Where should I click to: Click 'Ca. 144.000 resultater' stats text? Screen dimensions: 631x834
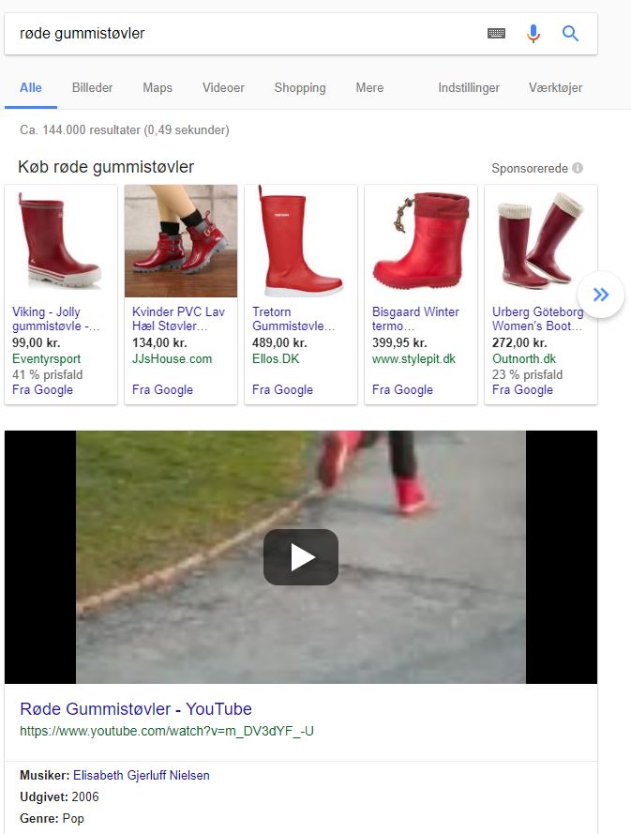pos(125,130)
